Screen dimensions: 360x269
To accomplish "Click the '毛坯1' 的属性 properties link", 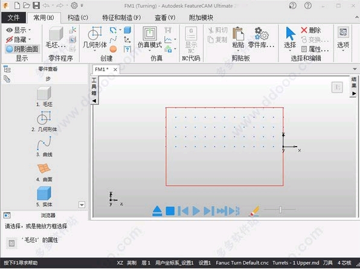I will [40, 240].
